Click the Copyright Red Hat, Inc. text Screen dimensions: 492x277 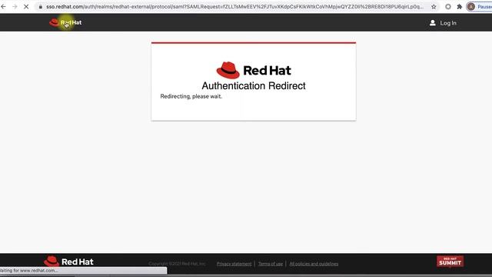click(x=178, y=264)
